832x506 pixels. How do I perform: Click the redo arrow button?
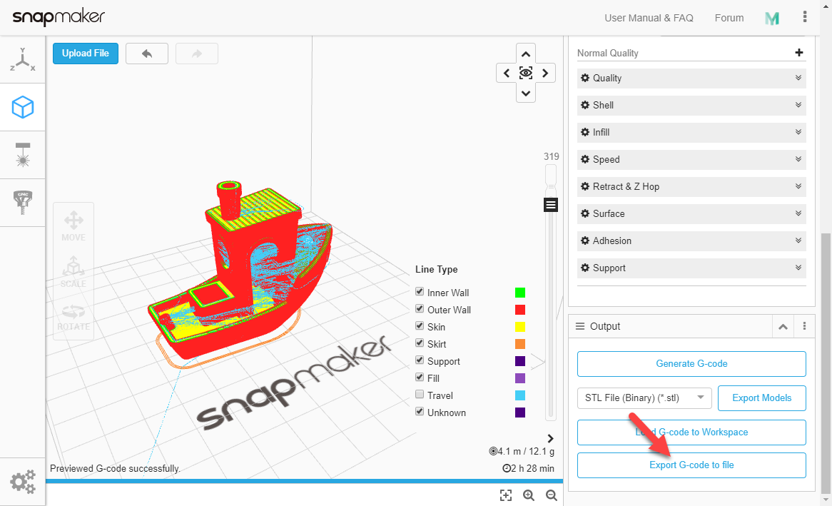197,54
